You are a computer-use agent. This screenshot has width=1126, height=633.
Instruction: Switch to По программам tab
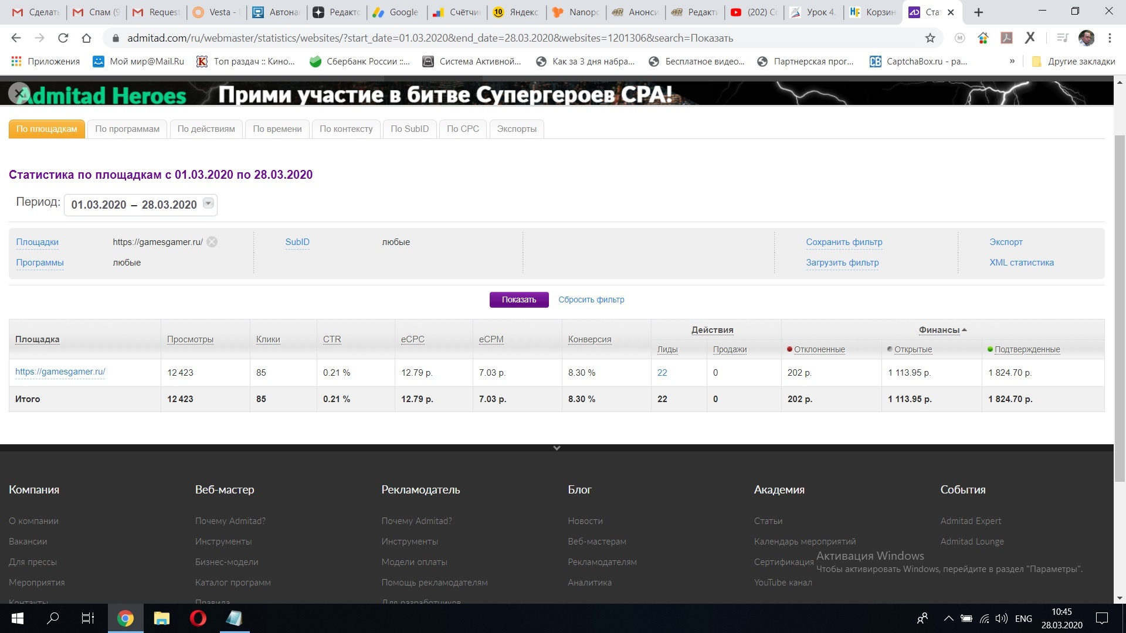point(127,129)
